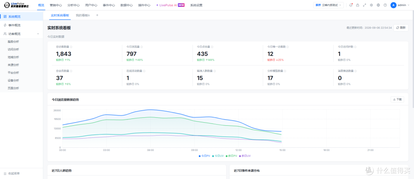
Task: Click the page vertical scrollbar
Action: [413, 59]
